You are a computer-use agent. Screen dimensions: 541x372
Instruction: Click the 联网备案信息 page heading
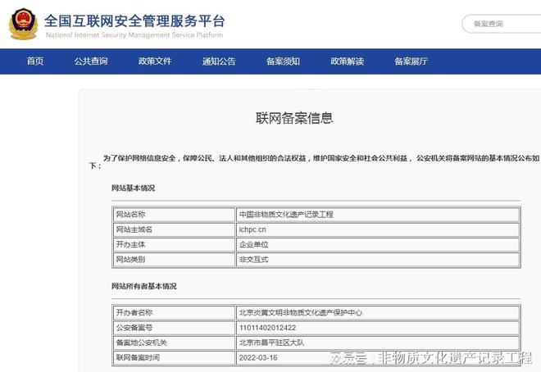[x=294, y=118]
